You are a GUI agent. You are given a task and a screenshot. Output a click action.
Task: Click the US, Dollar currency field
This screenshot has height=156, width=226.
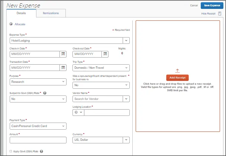98,140
